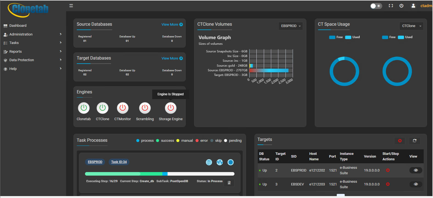This screenshot has width=433, height=198.
Task: Toggle the CTClone engine power button
Action: tap(103, 108)
